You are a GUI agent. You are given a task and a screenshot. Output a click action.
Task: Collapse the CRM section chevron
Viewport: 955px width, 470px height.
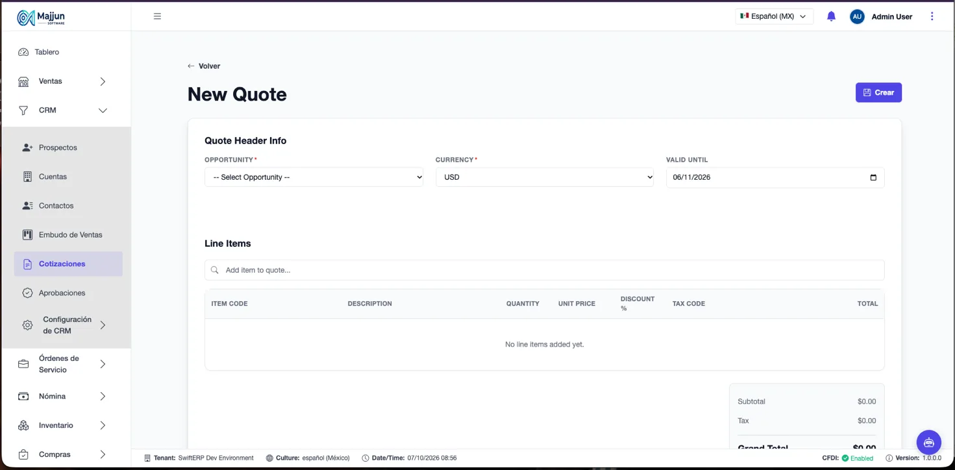(103, 110)
